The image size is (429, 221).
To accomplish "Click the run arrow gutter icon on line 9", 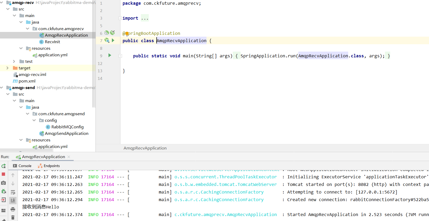I will [110, 55].
